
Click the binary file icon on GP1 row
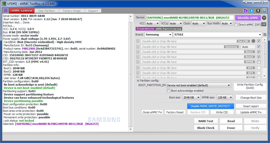pyautogui.click(x=138, y=68)
